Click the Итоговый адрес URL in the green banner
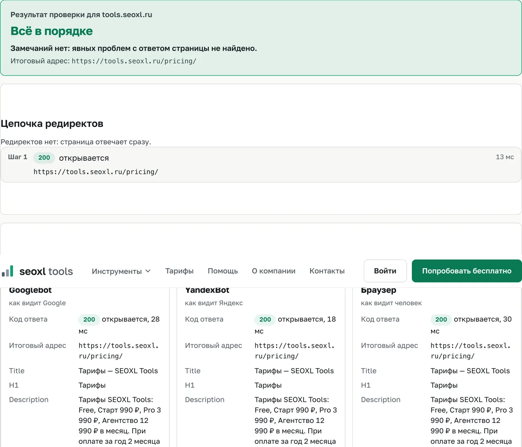The height and width of the screenshot is (447, 522). pyautogui.click(x=134, y=61)
